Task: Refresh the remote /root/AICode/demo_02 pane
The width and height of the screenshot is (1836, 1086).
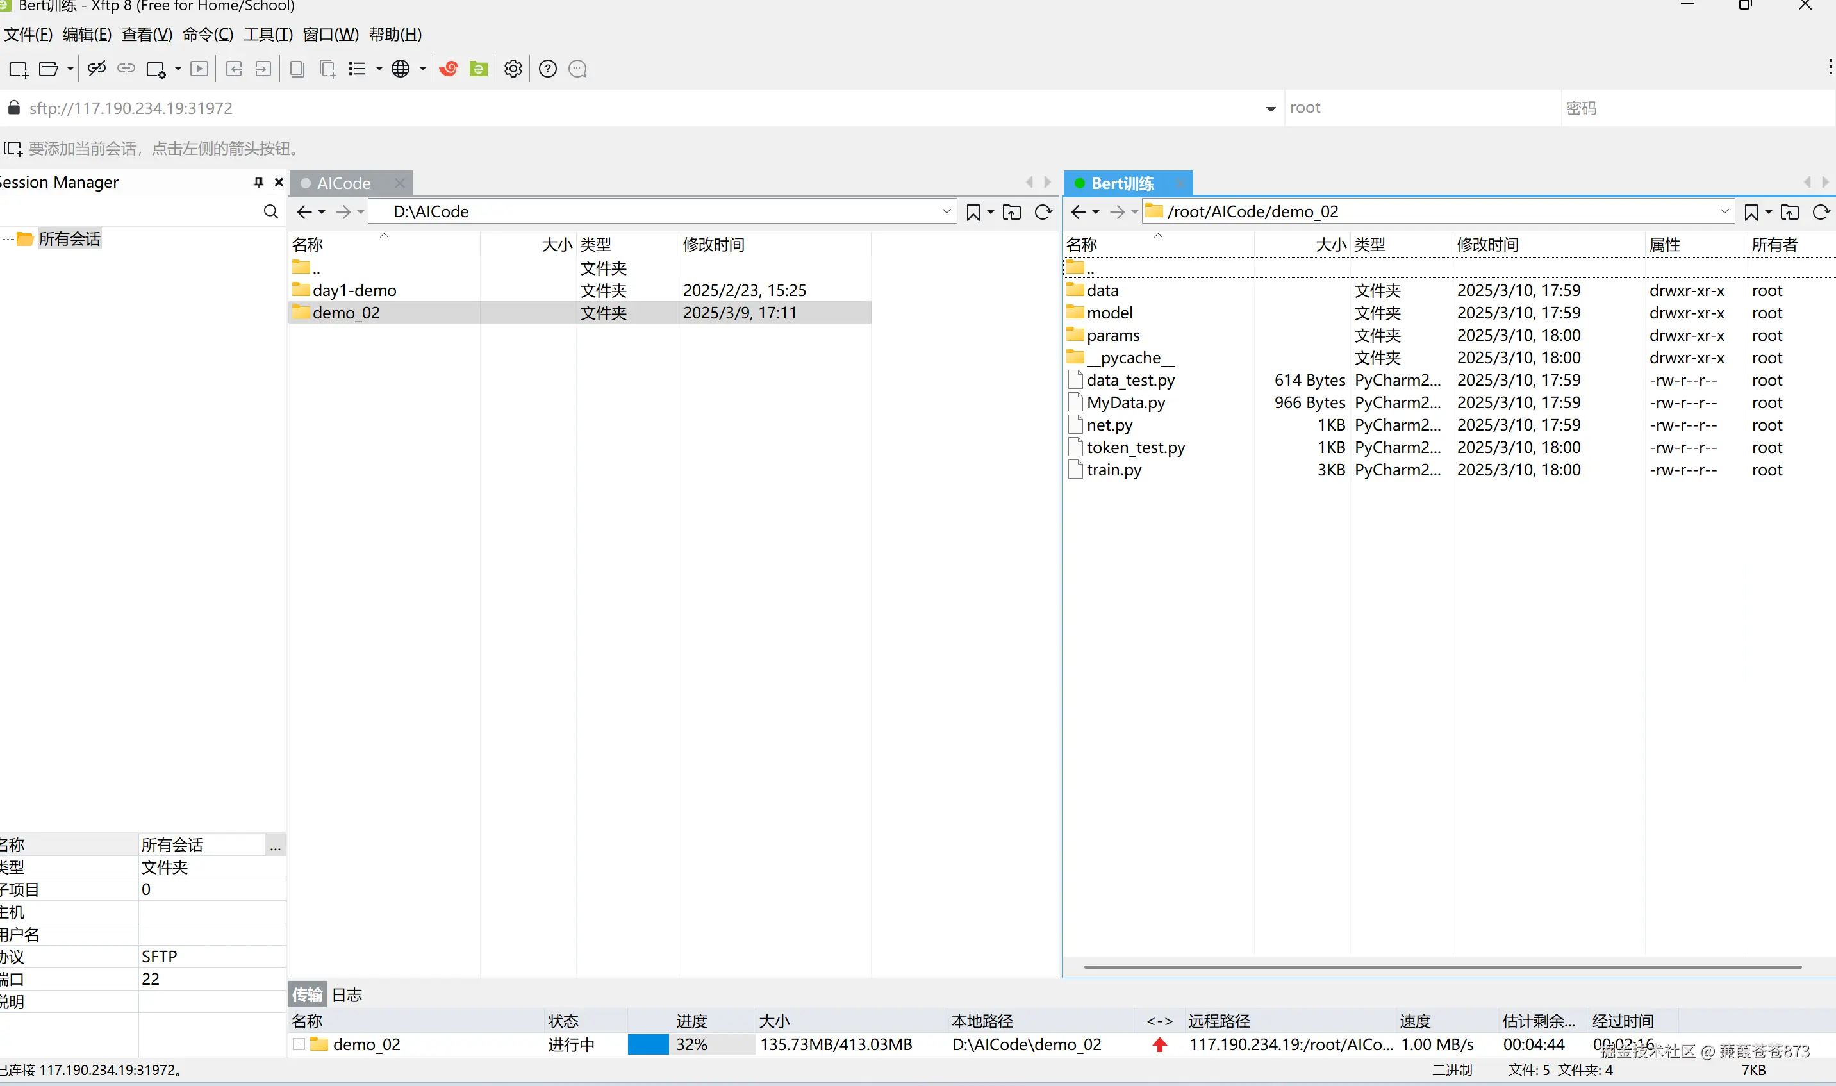Action: coord(1821,212)
